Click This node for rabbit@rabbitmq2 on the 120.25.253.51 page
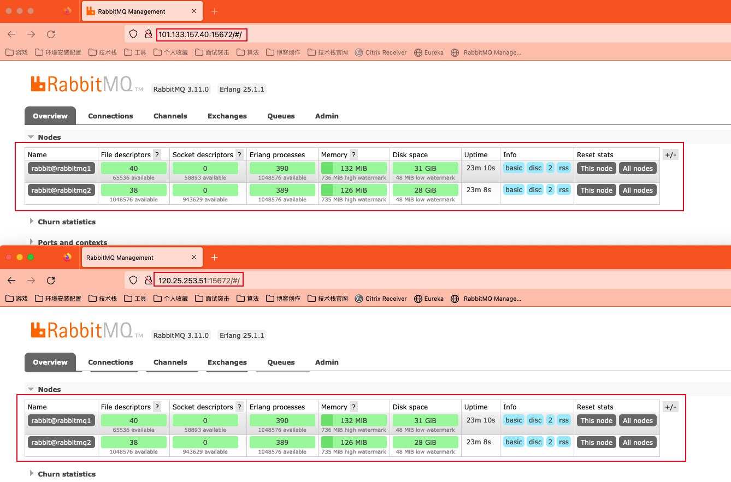The width and height of the screenshot is (731, 482). [x=597, y=442]
